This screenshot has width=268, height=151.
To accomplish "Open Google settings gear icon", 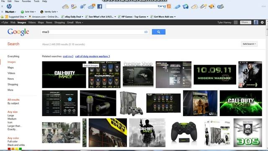I will (x=262, y=22).
